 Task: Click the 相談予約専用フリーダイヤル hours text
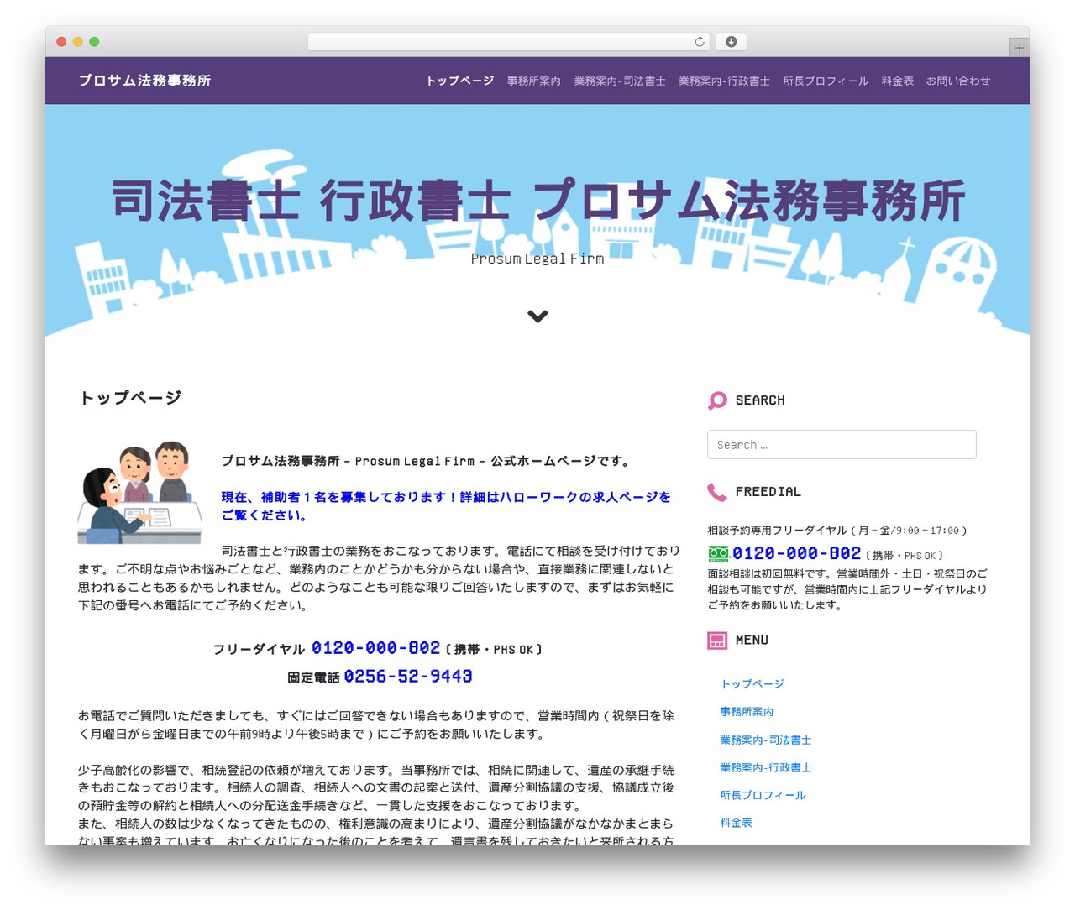[x=837, y=531]
